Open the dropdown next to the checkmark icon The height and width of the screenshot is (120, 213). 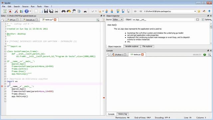96,11
